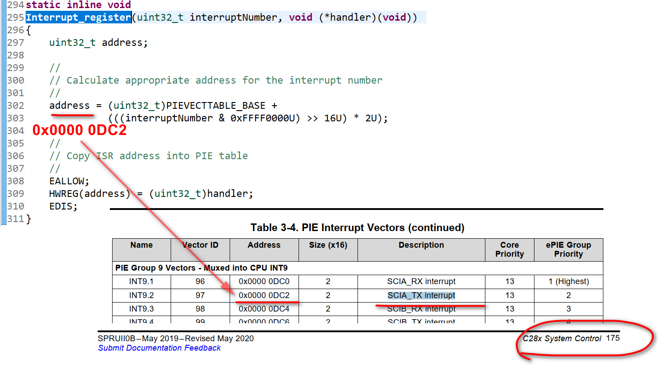Click the interruptNumber parameter on line 295
Screen dimensions: 661x370
233,18
